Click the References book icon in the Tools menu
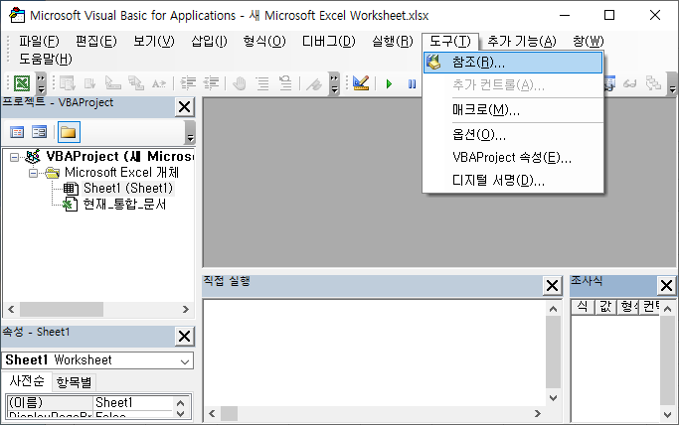Screen dimensions: 679x425 click(x=433, y=63)
